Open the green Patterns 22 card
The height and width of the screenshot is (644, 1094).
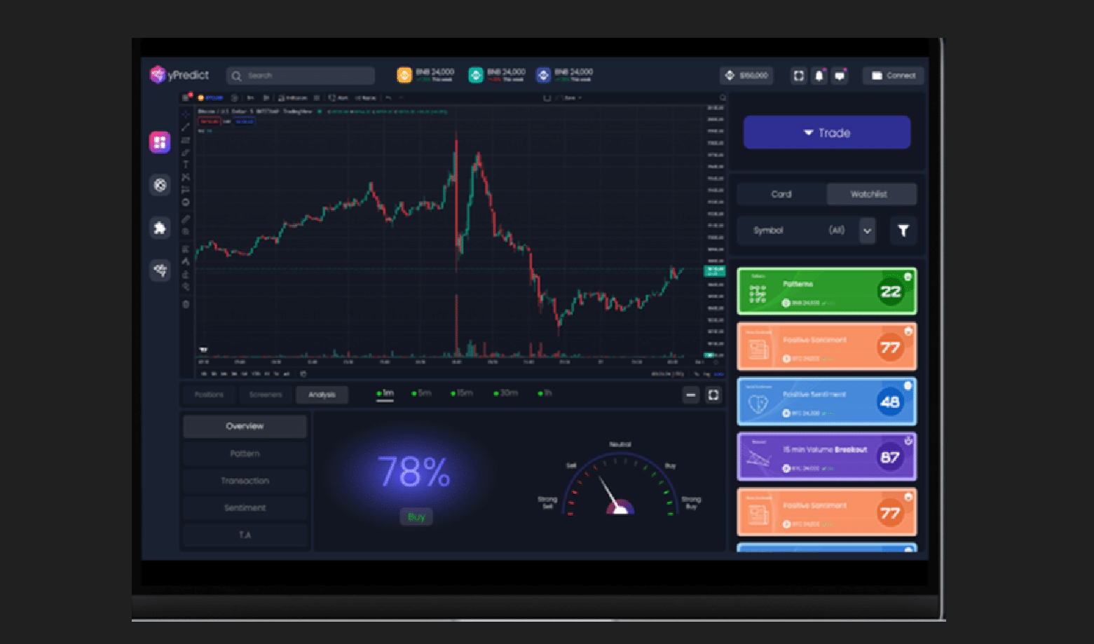tap(827, 292)
